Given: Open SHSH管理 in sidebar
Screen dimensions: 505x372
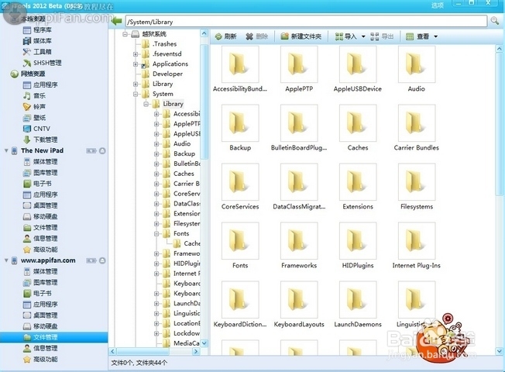Looking at the screenshot, I should 42,63.
